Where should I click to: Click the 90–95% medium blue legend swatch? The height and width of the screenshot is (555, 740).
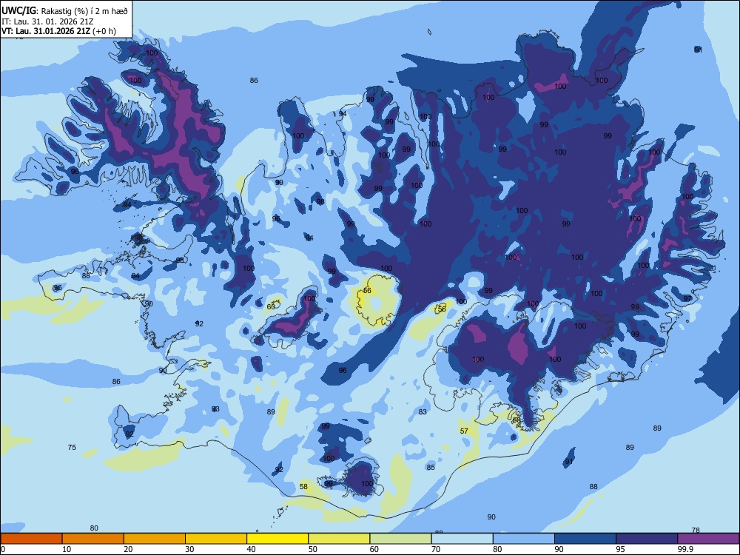coord(585,539)
